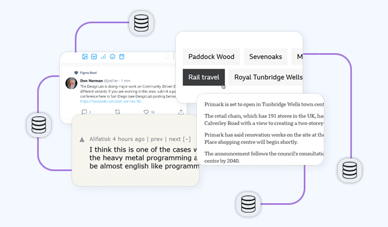Click the '@jnd1er' handle in the tweet
Screen dimensions: 388x227
(x=111, y=81)
